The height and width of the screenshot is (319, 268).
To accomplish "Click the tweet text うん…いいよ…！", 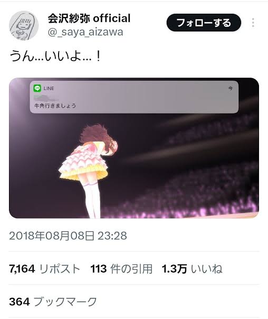I will pos(56,57).
